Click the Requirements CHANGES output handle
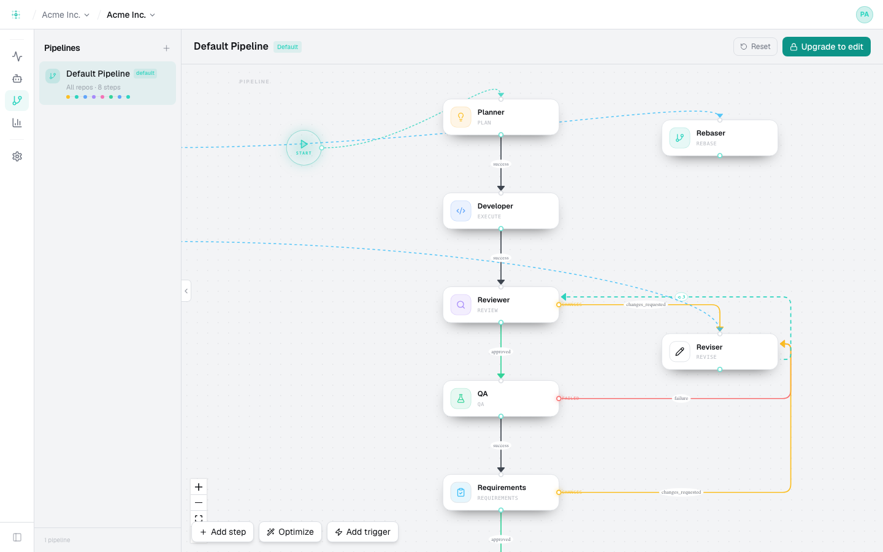The width and height of the screenshot is (883, 552). (559, 493)
